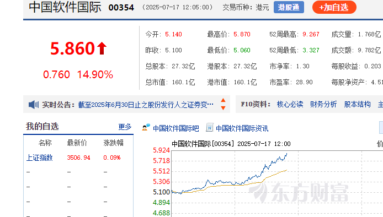
Task: Click the 最新价 column header
Action: pos(77,143)
